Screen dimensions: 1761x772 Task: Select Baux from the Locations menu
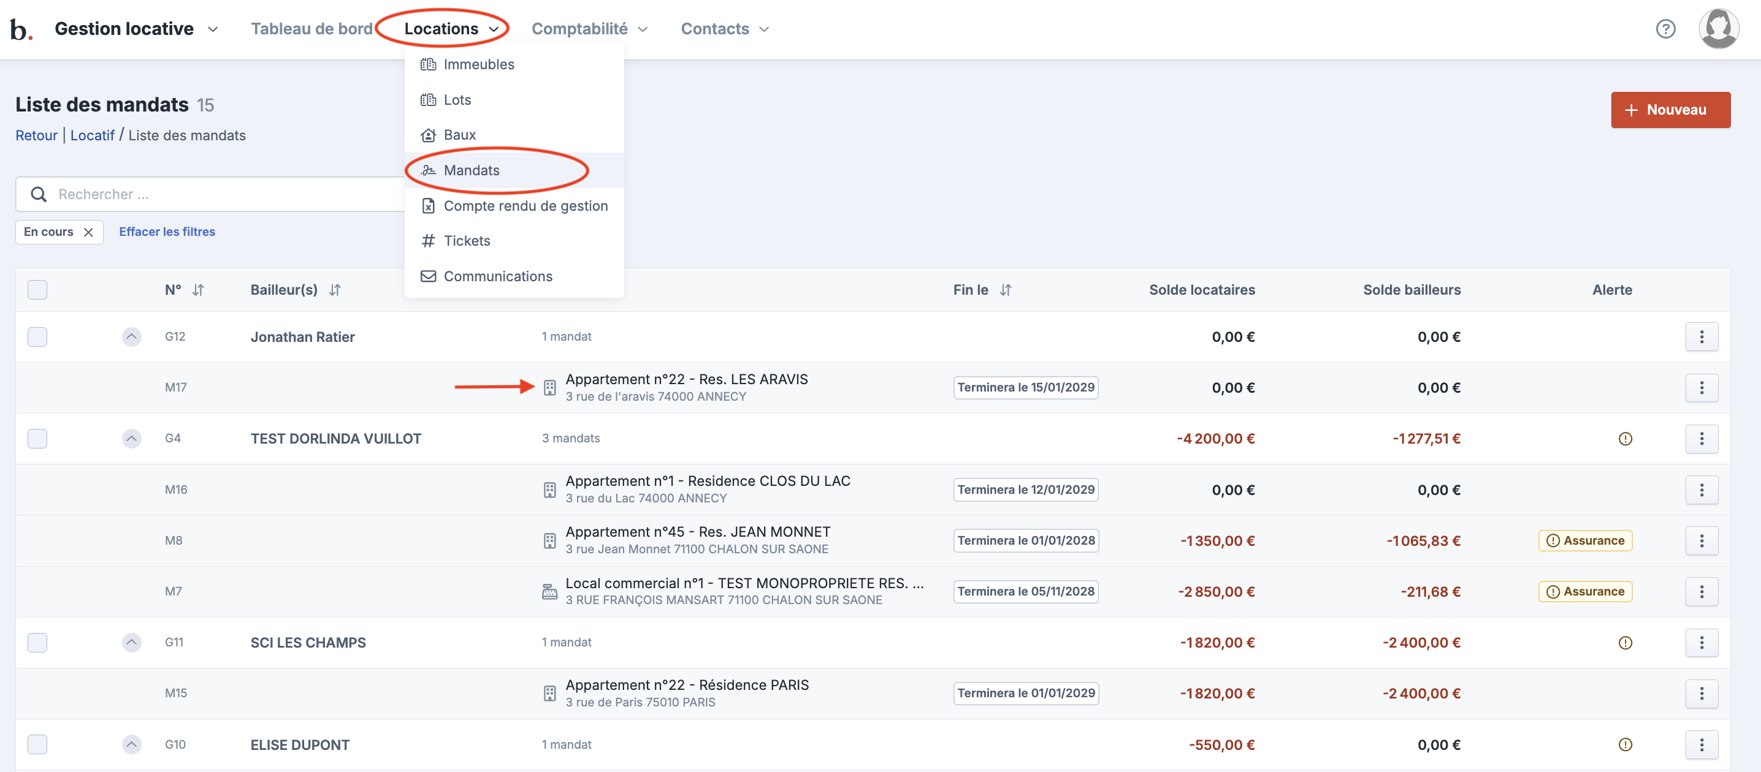coord(459,135)
